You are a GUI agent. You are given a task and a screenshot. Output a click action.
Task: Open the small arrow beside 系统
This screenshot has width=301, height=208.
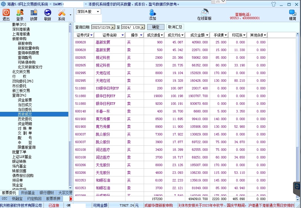(x=70, y=15)
